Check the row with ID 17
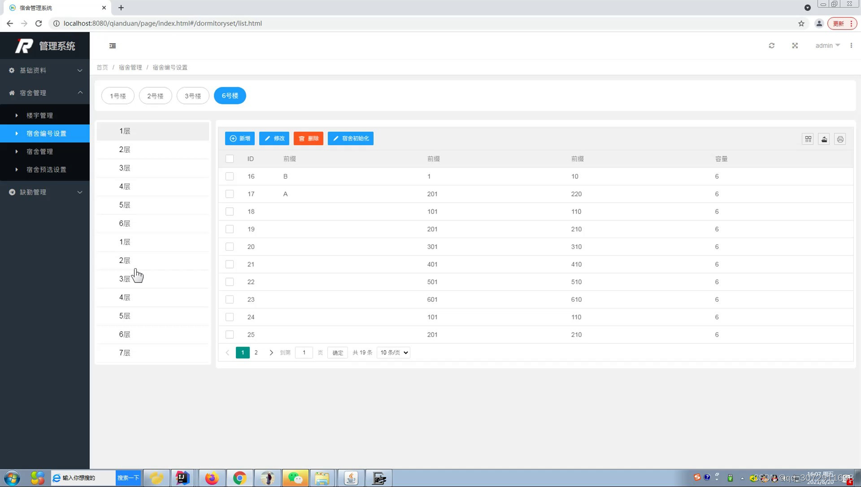The height and width of the screenshot is (487, 861). tap(230, 194)
